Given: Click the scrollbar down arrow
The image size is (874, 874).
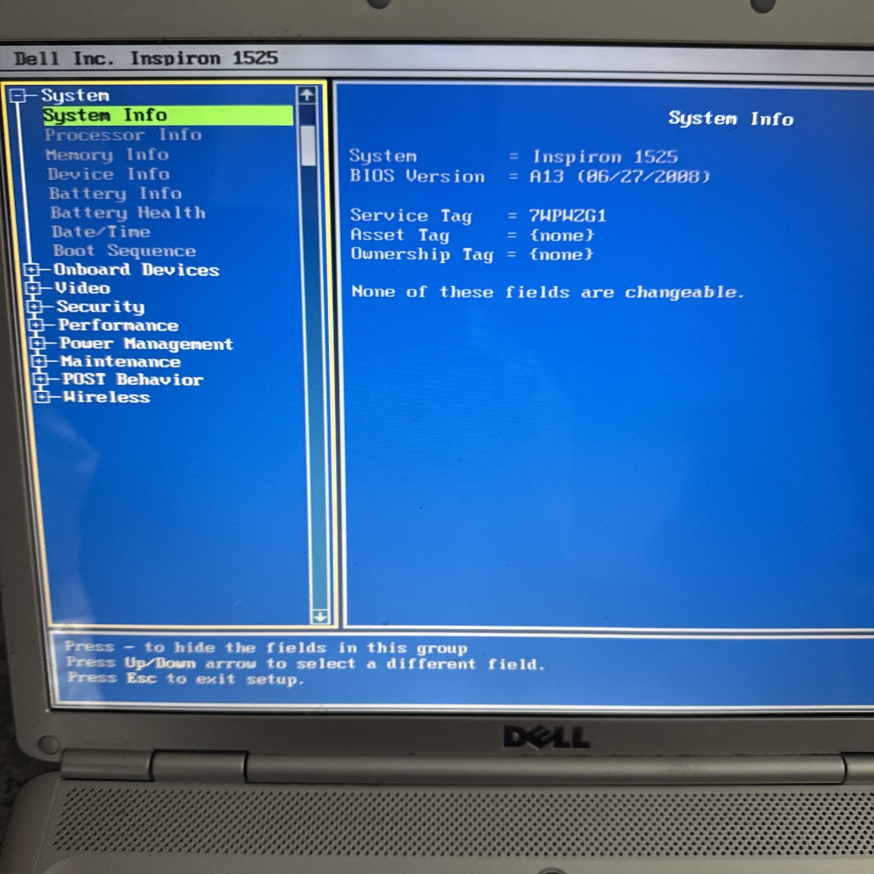Looking at the screenshot, I should point(320,617).
